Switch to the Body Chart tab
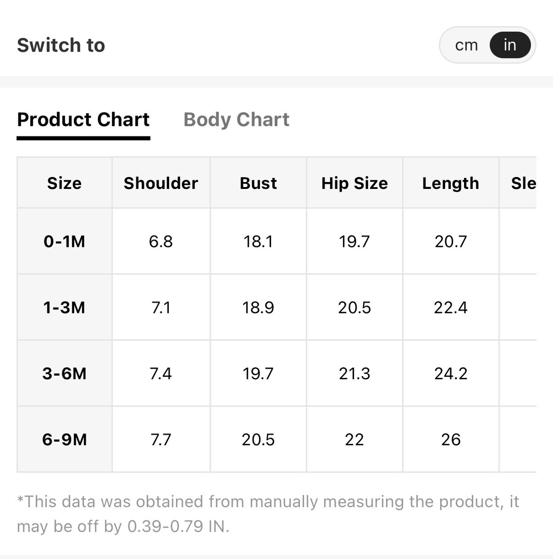 pos(236,120)
